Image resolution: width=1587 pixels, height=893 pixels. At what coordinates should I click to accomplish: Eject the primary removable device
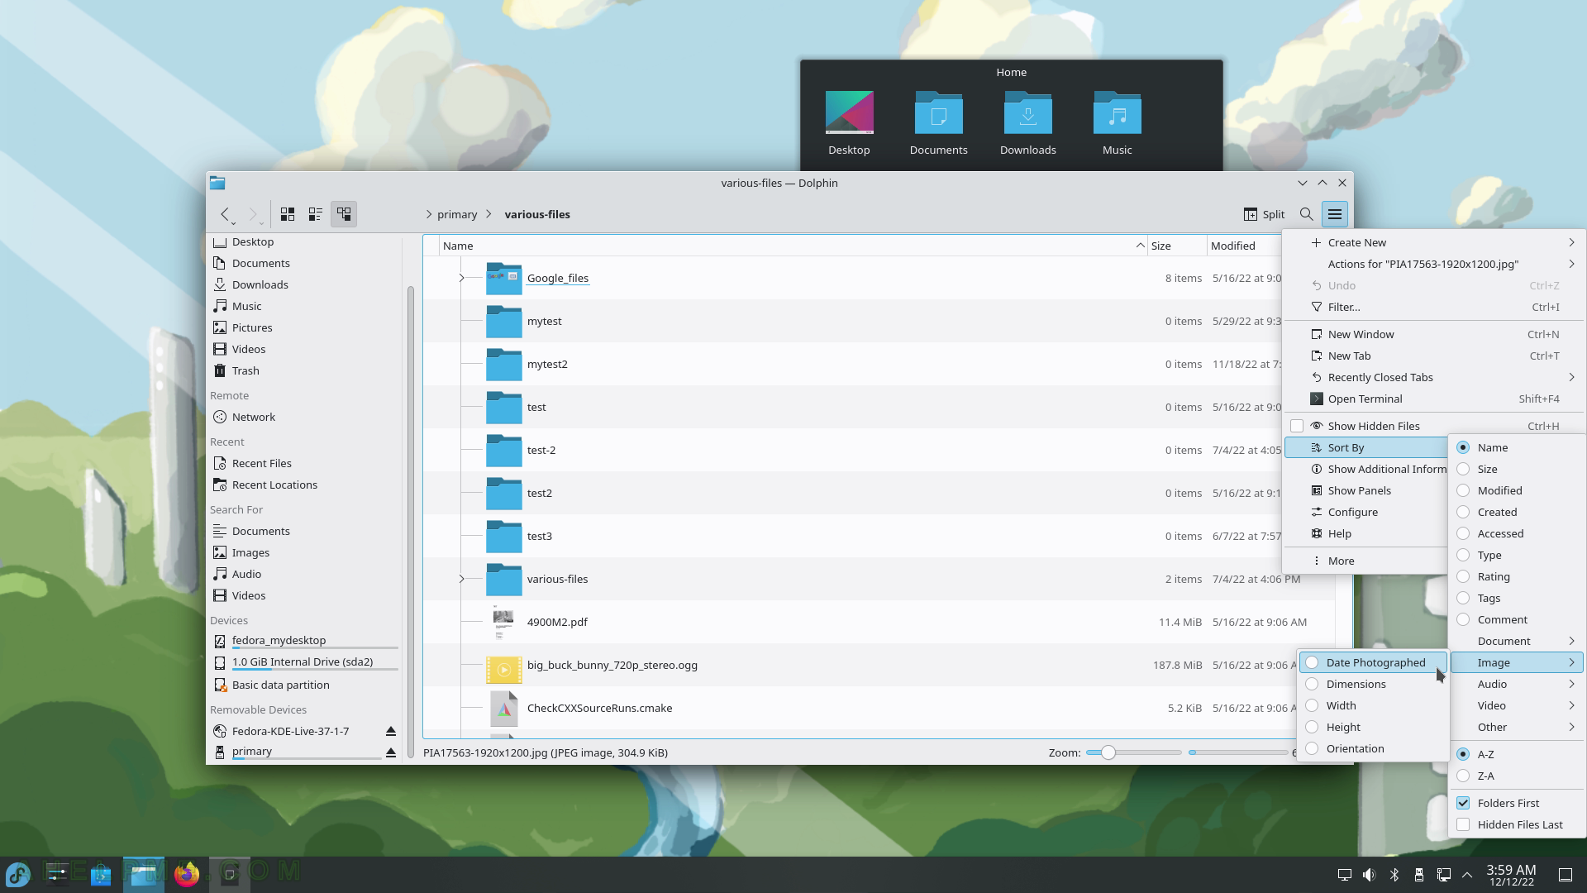[391, 752]
